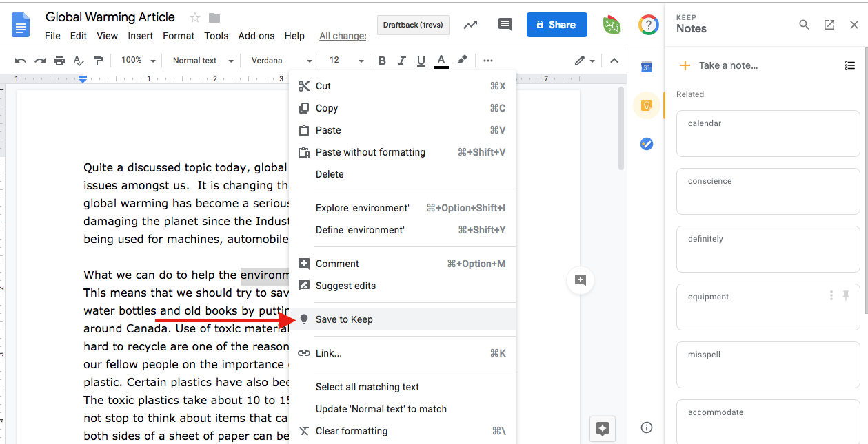Click the new list icon in Keep
This screenshot has width=868, height=444.
(850, 65)
